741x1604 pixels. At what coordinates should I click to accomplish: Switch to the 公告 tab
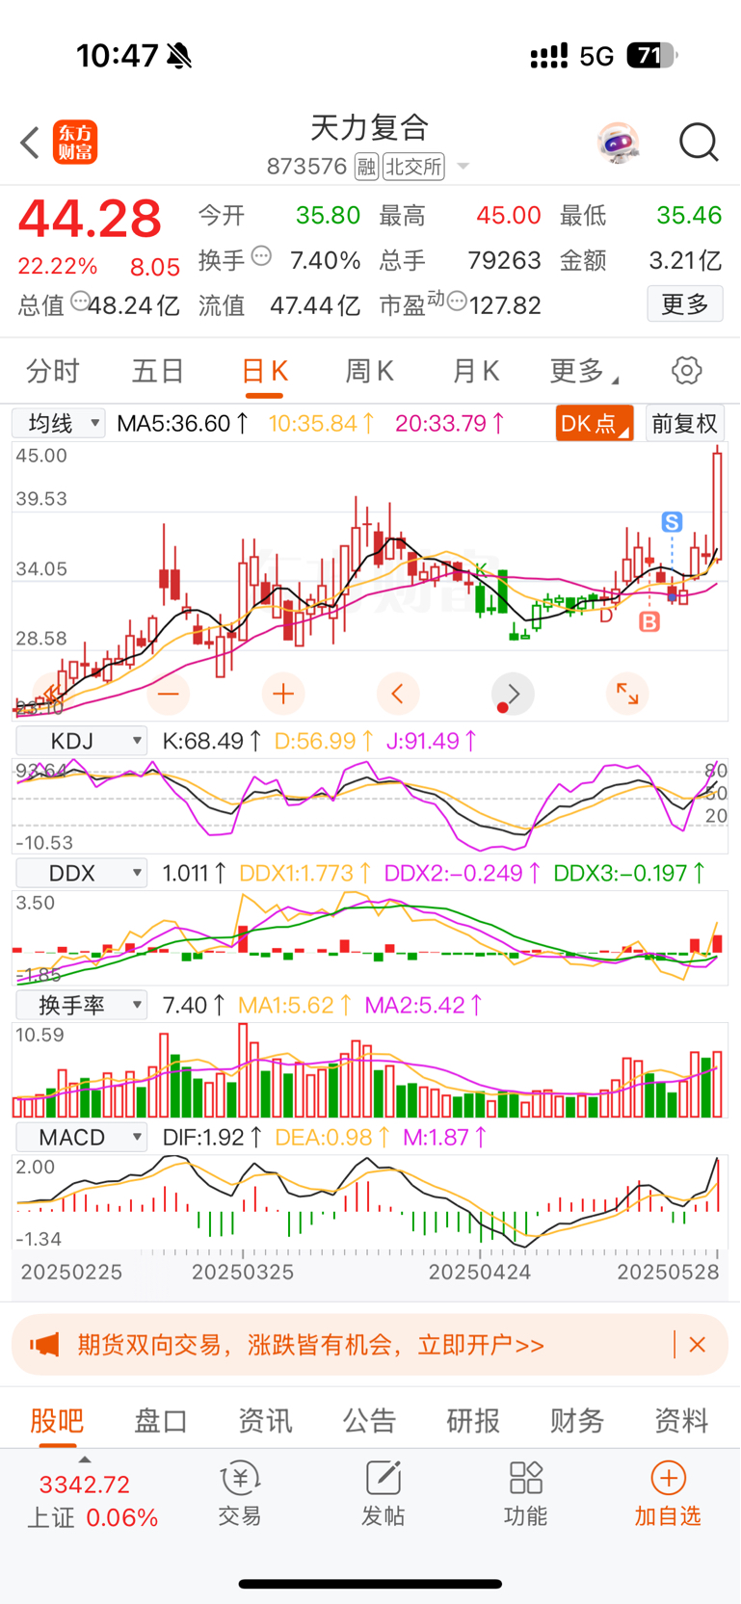[369, 1420]
